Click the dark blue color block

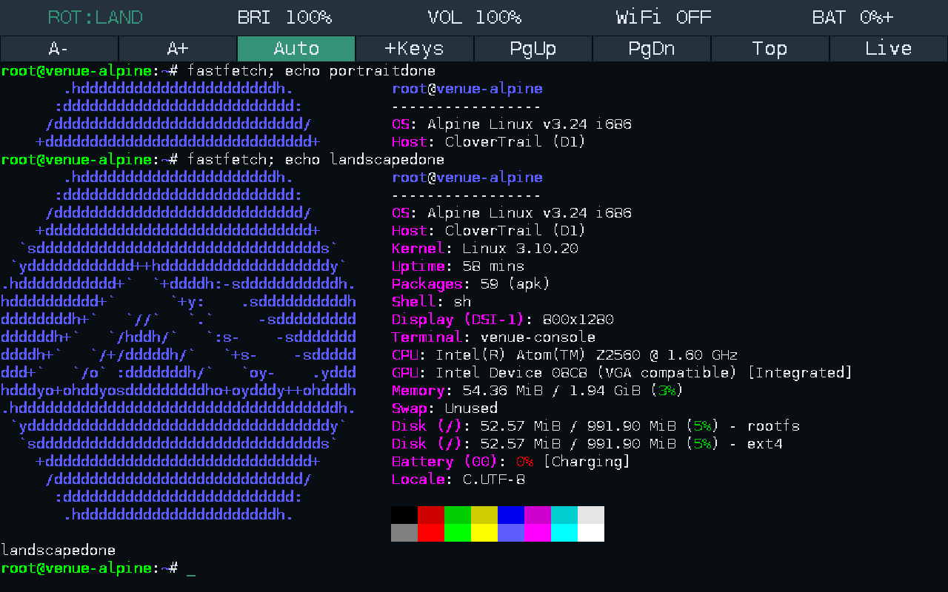click(x=511, y=515)
